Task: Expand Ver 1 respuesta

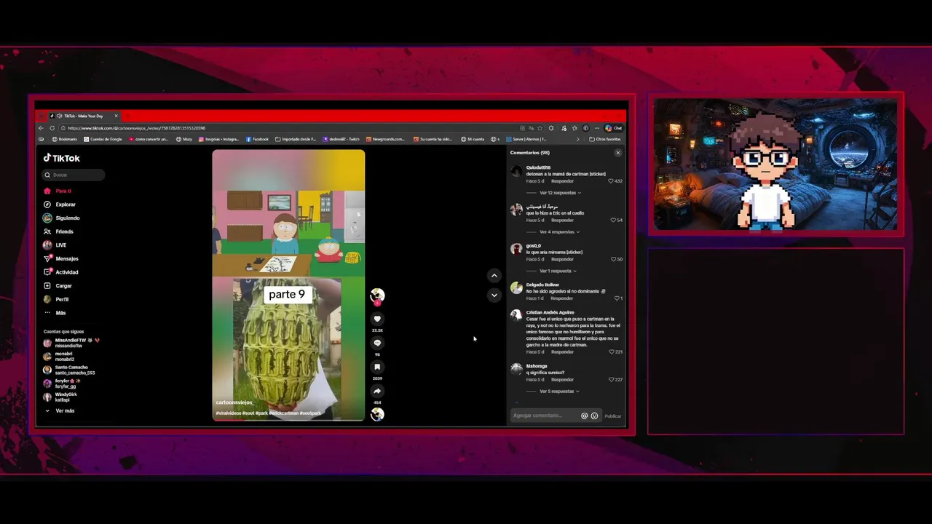Action: [x=558, y=271]
